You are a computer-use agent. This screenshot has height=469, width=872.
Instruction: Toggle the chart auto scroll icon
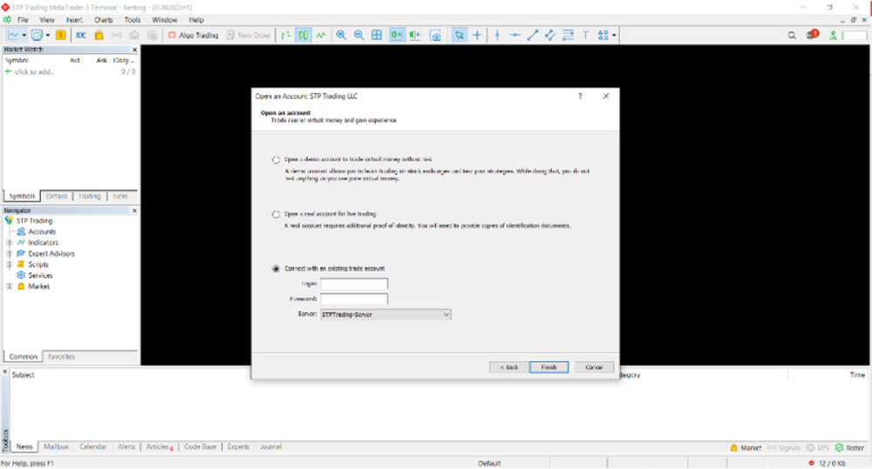tap(397, 35)
